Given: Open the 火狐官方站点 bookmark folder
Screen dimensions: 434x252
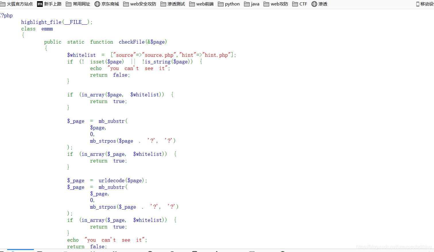Looking at the screenshot, I should pyautogui.click(x=16, y=4).
